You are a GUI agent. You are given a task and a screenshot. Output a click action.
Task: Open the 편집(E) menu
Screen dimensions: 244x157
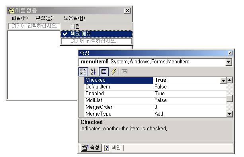pos(44,18)
